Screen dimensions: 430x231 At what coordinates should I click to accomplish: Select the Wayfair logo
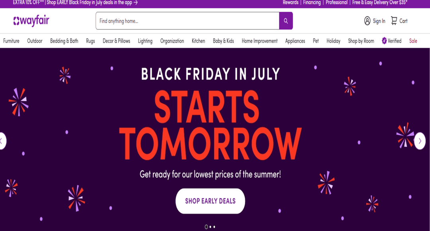coord(31,21)
